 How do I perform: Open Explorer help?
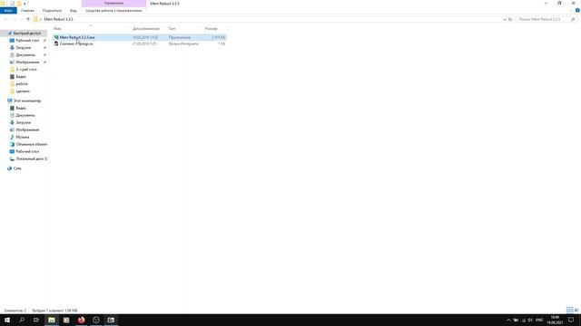coord(577,10)
